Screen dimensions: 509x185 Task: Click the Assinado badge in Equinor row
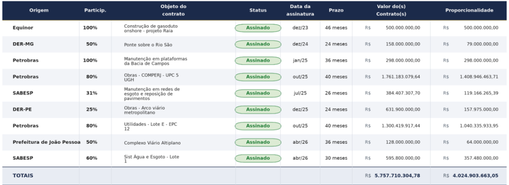258,28
